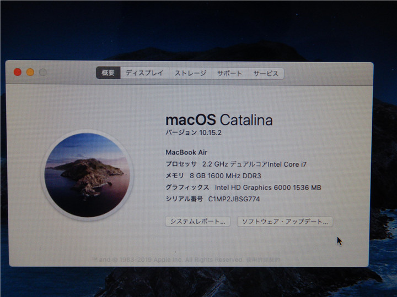Select the macOS Catalina title text
Viewport: 397px width, 297px height.
coord(219,120)
